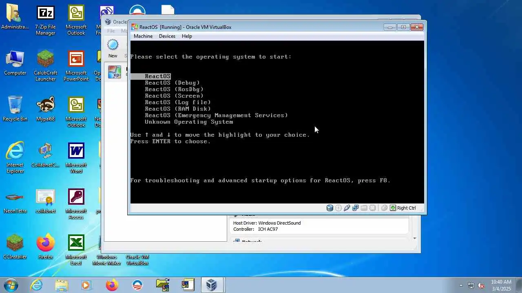Show hidden system tray icons
This screenshot has width=522, height=293.
pos(461,285)
